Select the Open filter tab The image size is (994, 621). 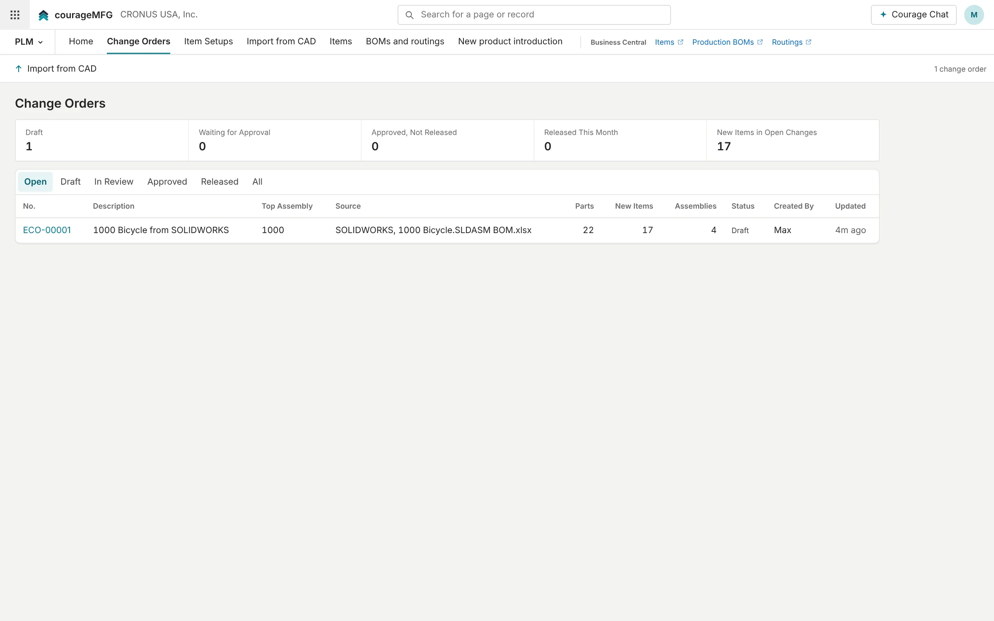[x=35, y=182]
